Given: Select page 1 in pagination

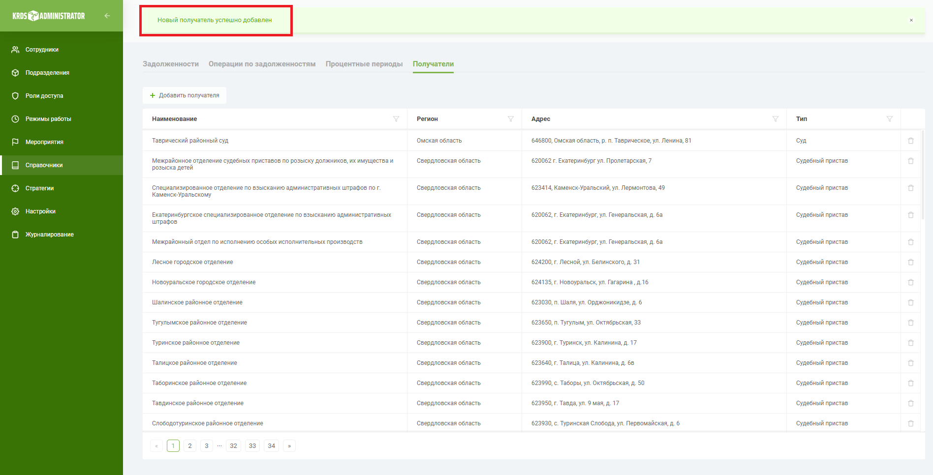Looking at the screenshot, I should click(x=173, y=446).
